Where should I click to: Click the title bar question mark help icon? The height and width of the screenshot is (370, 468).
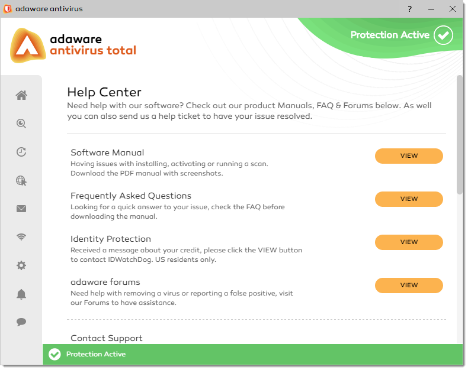[x=410, y=9]
